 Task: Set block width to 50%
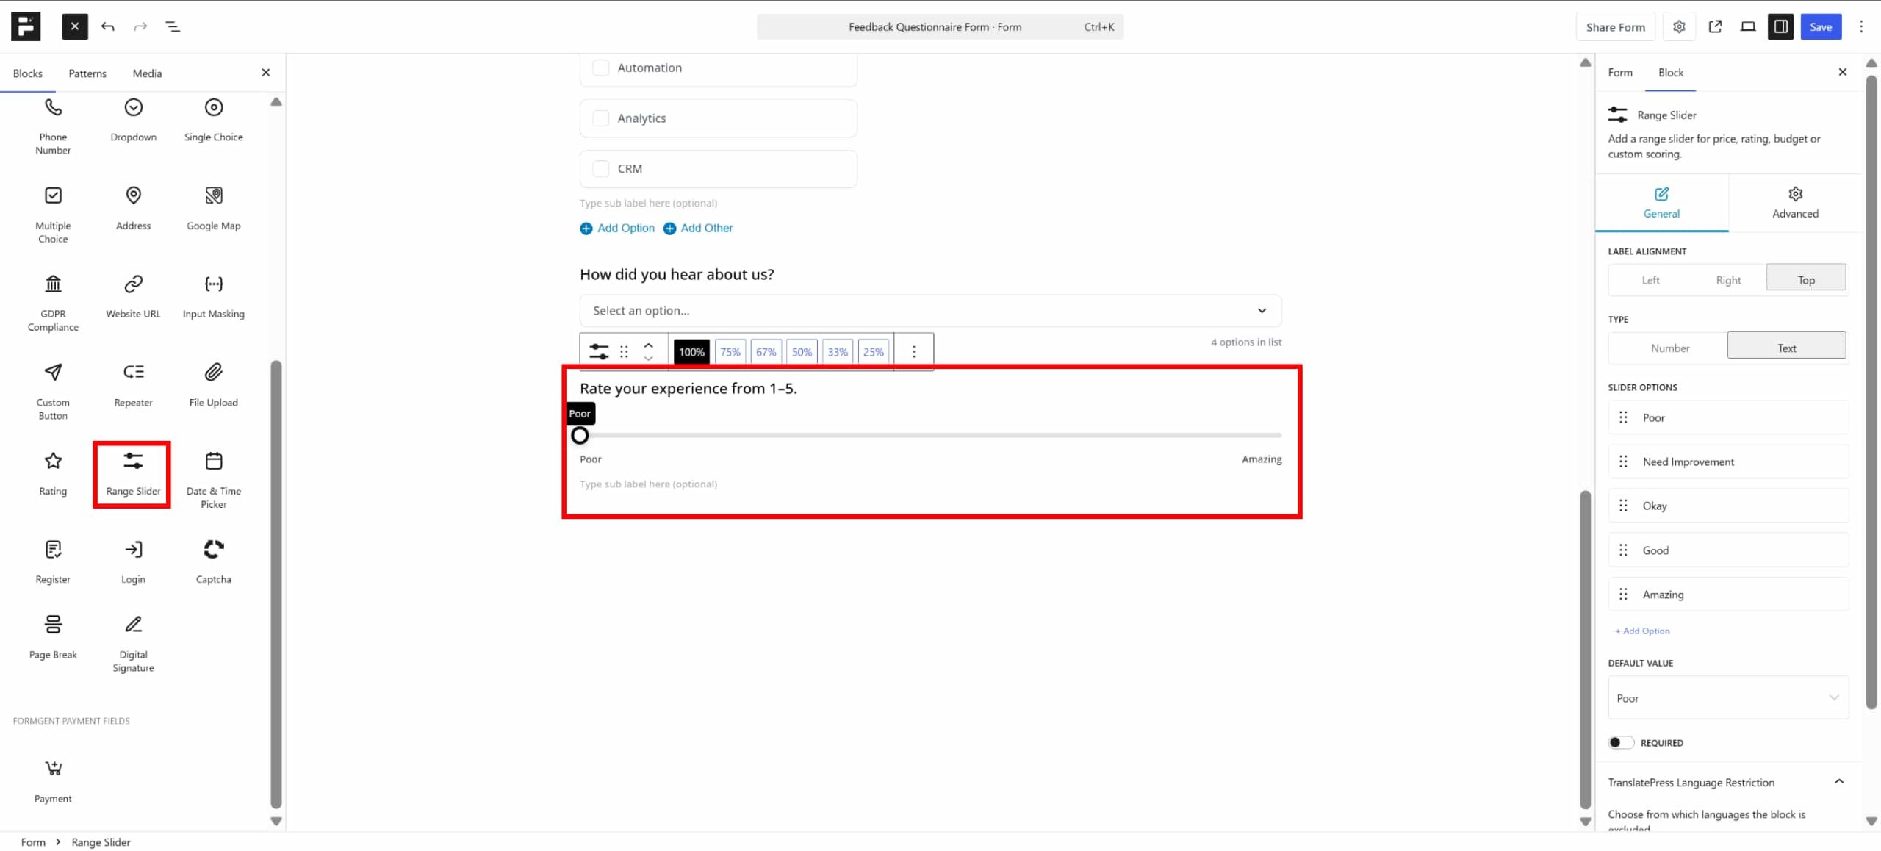[x=801, y=351]
